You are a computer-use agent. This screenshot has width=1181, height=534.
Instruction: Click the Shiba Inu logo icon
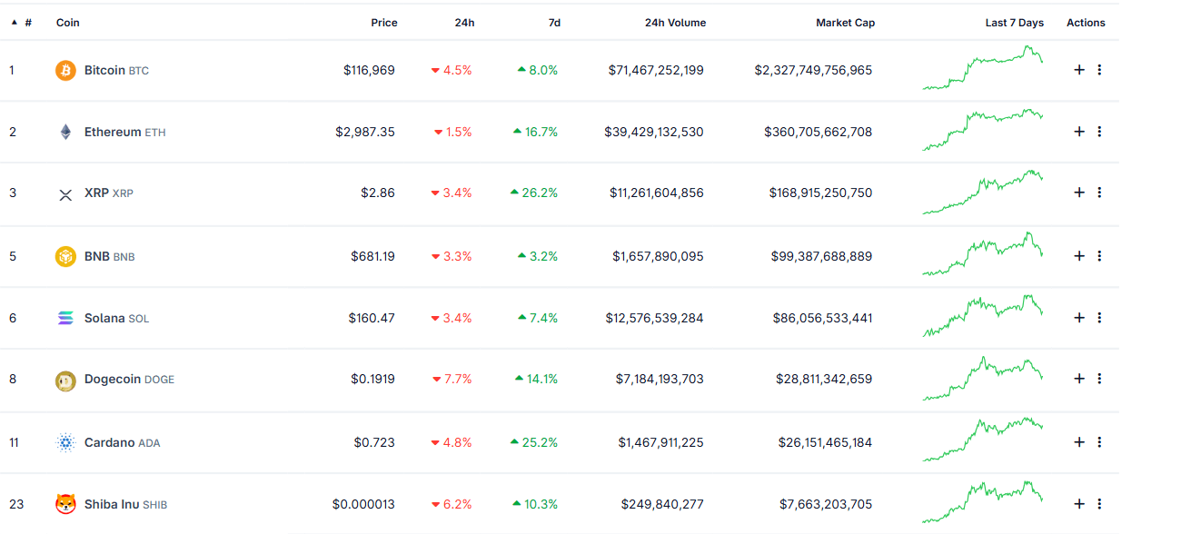(65, 504)
